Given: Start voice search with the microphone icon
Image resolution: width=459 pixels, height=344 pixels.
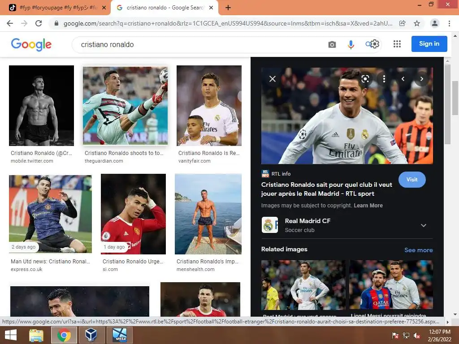Looking at the screenshot, I should point(351,44).
